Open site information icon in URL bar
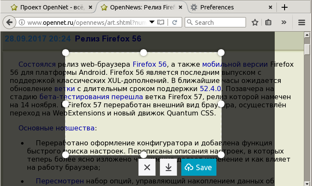This screenshot has width=312, height=186. click(21, 22)
